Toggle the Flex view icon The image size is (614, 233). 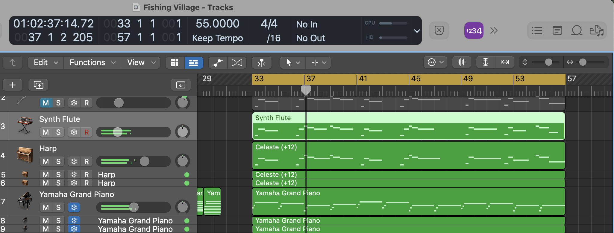(237, 62)
